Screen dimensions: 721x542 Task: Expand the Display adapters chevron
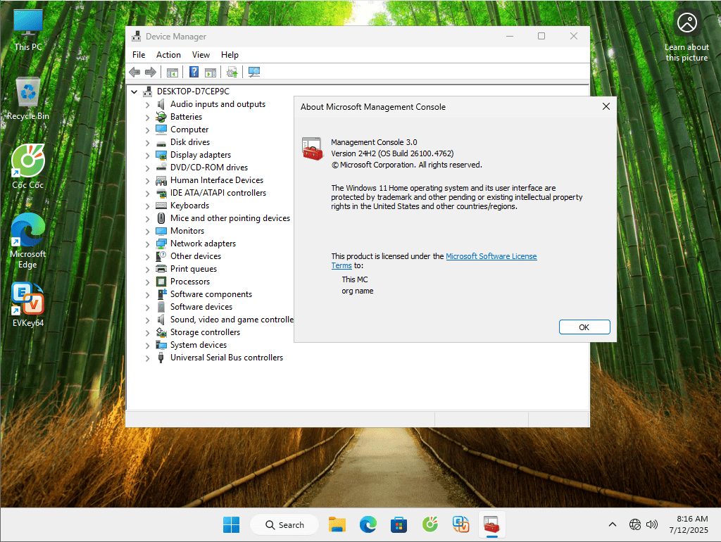(x=148, y=156)
